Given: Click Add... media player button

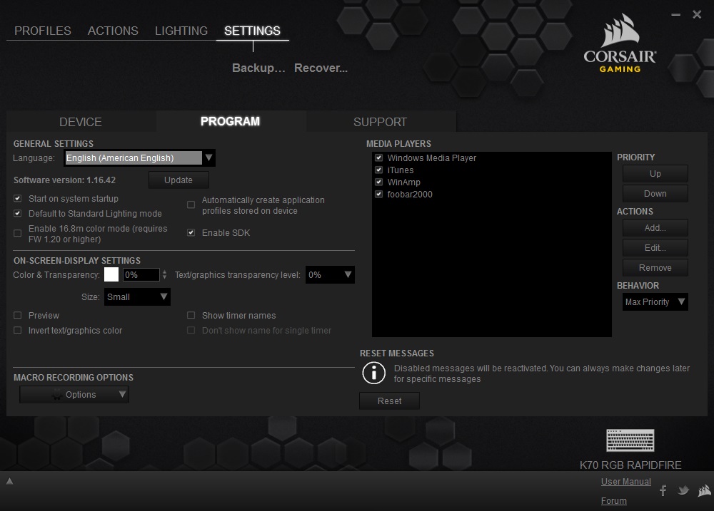Looking at the screenshot, I should click(655, 228).
